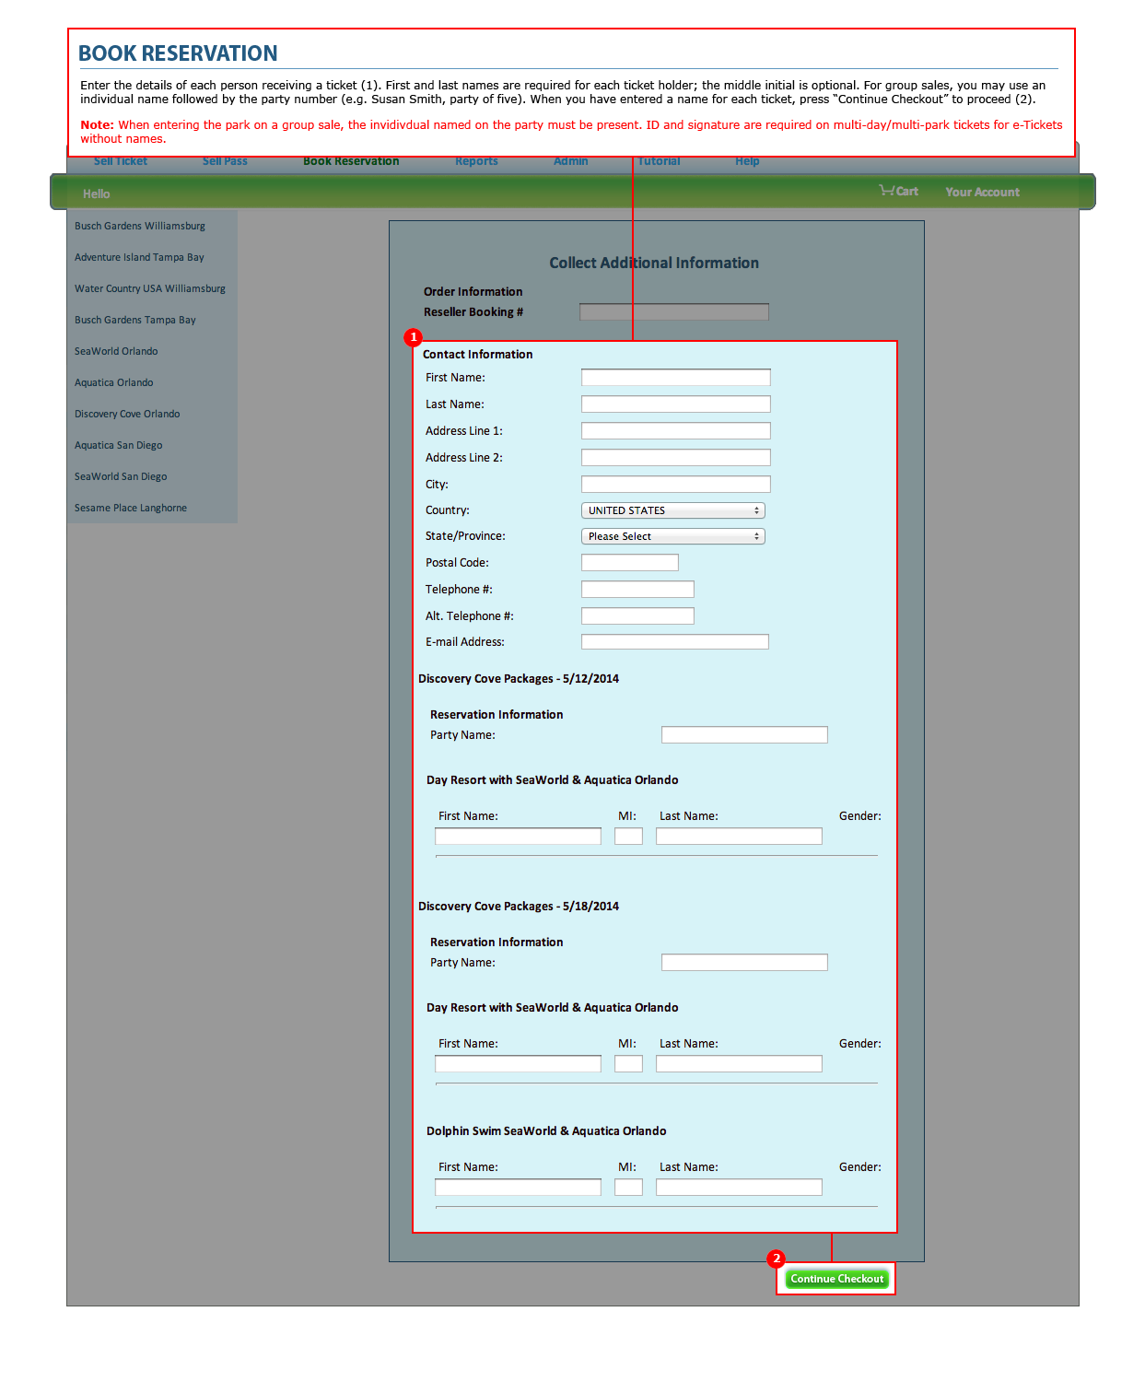
Task: Select Water Country USA Williamsburg park
Action: click(x=150, y=288)
